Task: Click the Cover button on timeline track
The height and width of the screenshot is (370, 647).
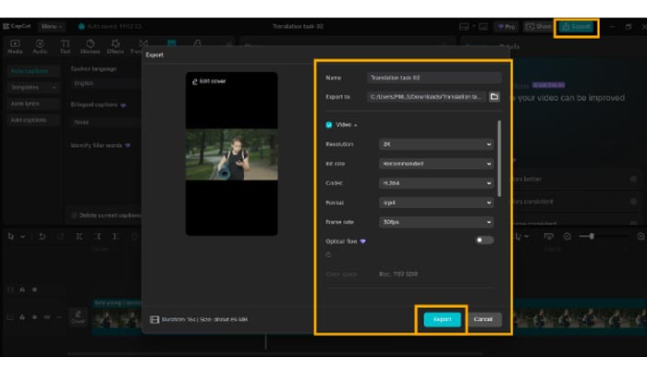Action: [x=79, y=317]
